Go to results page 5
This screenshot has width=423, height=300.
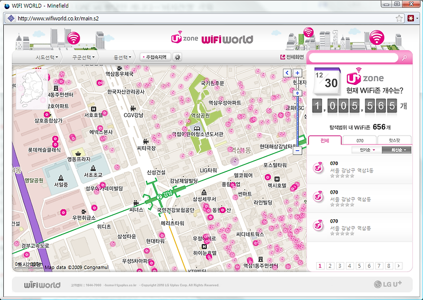[x=360, y=266]
